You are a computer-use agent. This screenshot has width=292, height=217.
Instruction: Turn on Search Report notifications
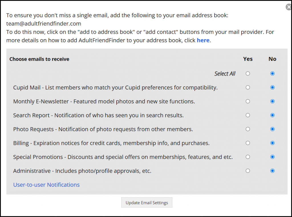(248, 115)
